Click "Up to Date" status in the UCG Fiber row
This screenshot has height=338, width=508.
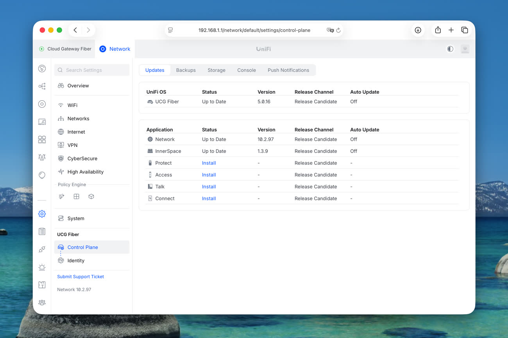[214, 102]
